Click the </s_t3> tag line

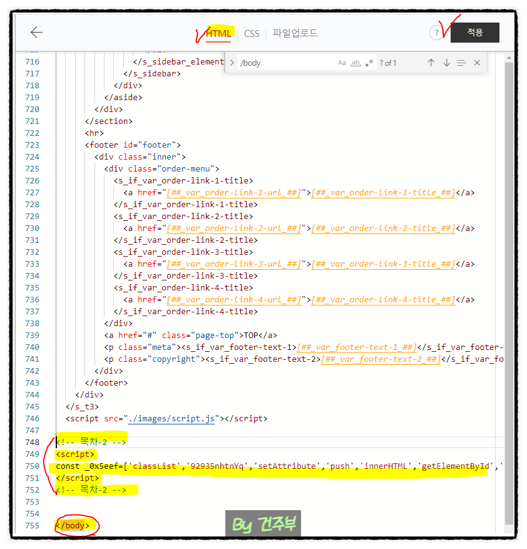(x=82, y=406)
